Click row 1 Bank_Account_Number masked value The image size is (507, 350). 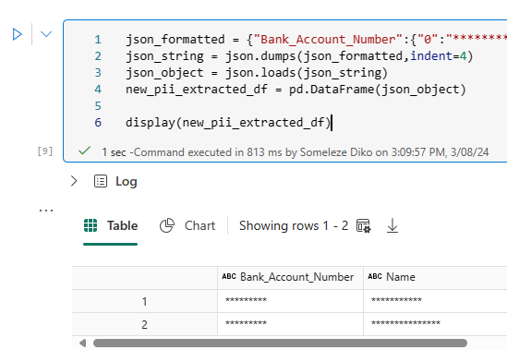pyautogui.click(x=246, y=300)
